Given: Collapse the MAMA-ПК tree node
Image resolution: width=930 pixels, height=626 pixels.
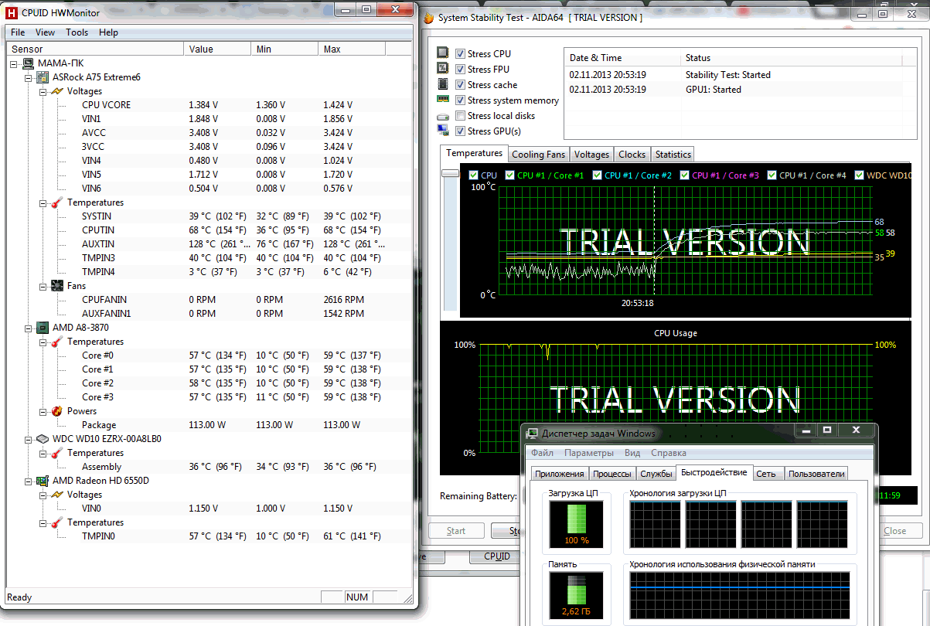Looking at the screenshot, I should pyautogui.click(x=15, y=63).
